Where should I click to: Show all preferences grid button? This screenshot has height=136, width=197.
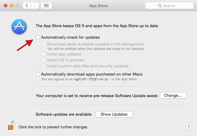pyautogui.click(x=47, y=6)
